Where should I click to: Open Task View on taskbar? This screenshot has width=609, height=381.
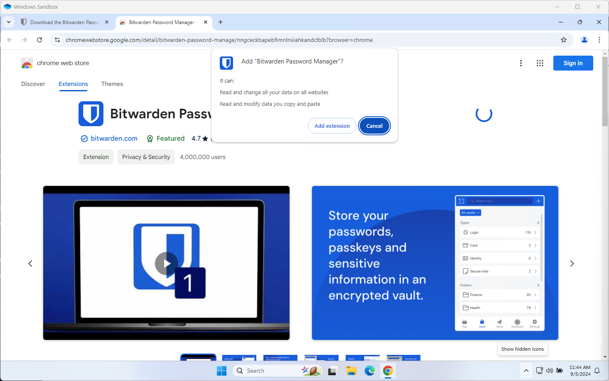pyautogui.click(x=332, y=371)
